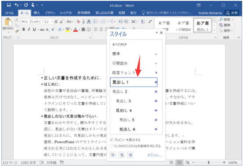This screenshot has height=166, width=243.
Task: Select print layout view in status bar
Action: pyautogui.click(x=179, y=162)
